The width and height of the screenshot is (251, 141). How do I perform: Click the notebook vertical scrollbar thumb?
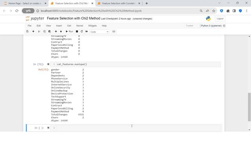(249, 107)
